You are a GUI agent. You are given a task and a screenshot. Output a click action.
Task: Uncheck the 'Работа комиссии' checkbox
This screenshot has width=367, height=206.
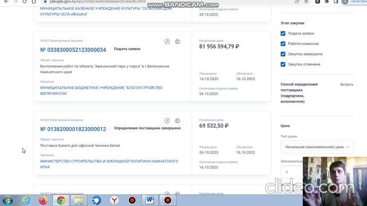283,43
